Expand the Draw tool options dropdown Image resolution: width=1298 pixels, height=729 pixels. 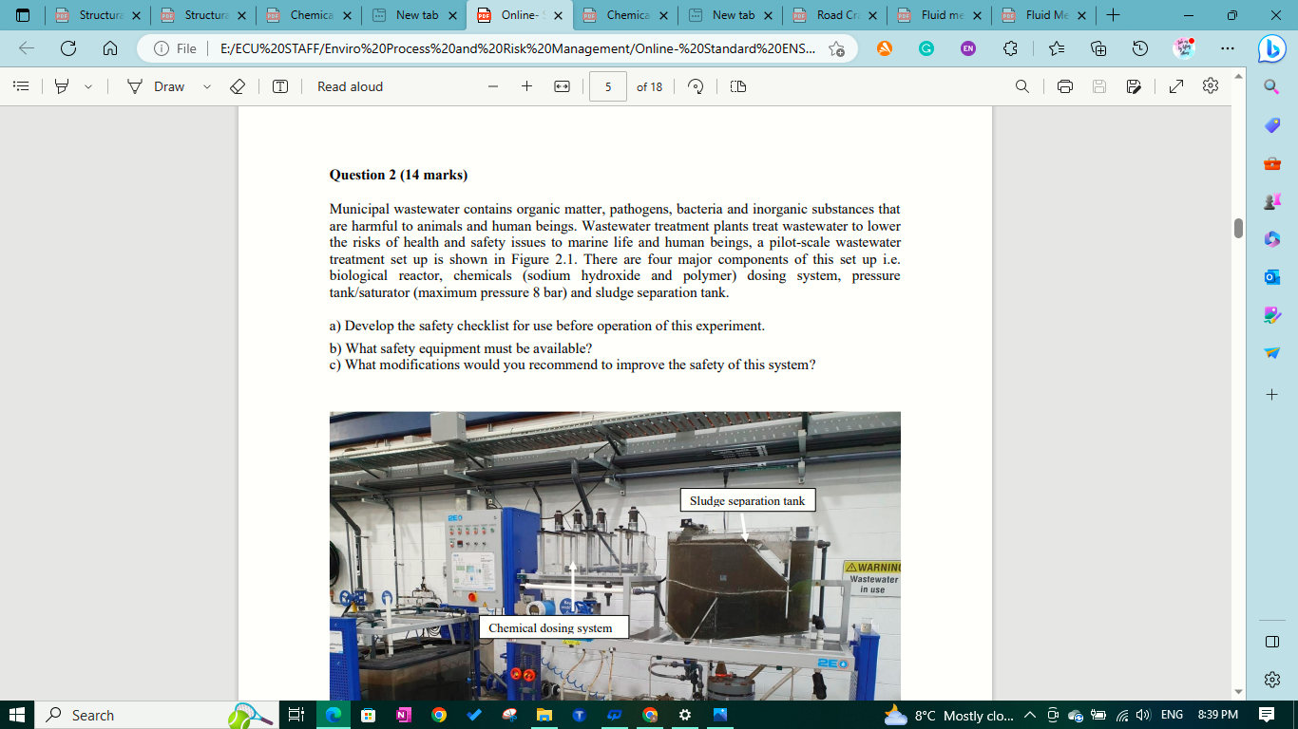click(206, 86)
